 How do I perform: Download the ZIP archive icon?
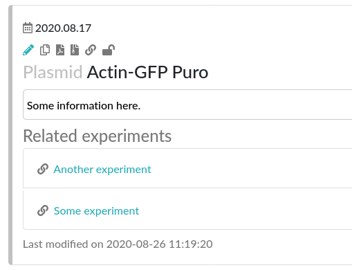[x=75, y=50]
